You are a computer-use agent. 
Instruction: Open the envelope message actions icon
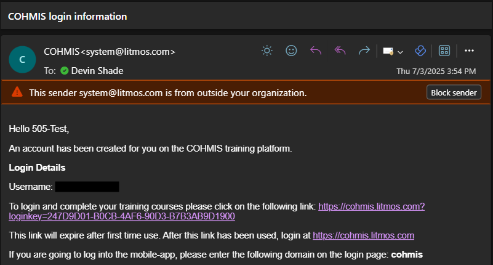pyautogui.click(x=388, y=51)
